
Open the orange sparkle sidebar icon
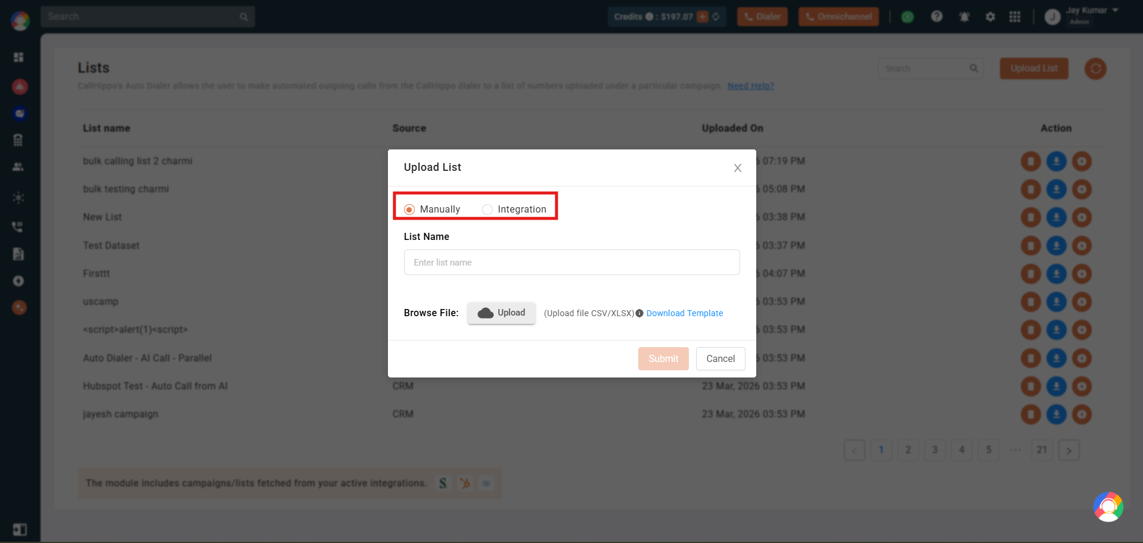(x=20, y=308)
